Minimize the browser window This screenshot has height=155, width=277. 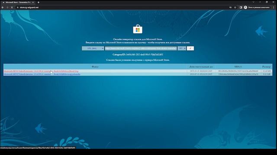coord(260,2)
